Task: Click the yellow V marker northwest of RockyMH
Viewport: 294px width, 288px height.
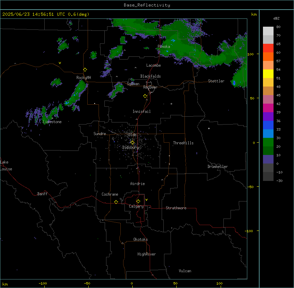Action: pos(60,63)
